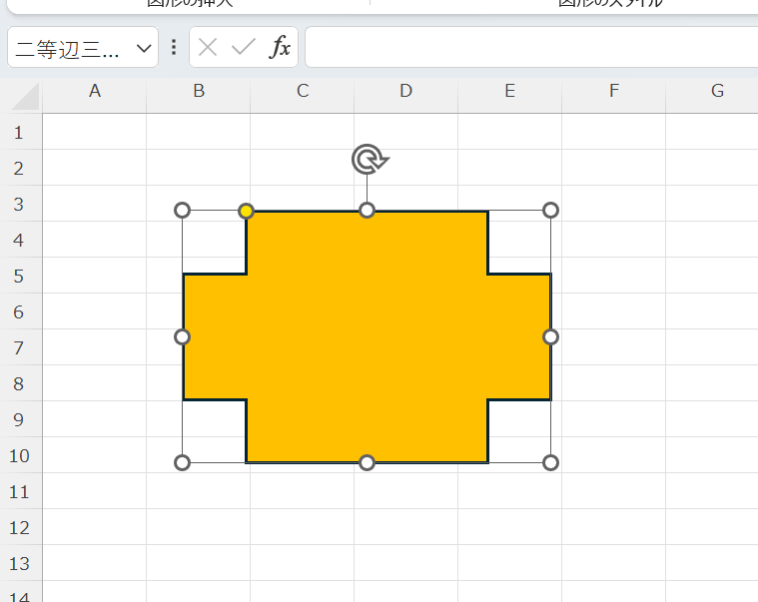Select the orange cross shape
This screenshot has width=758, height=602.
367,336
